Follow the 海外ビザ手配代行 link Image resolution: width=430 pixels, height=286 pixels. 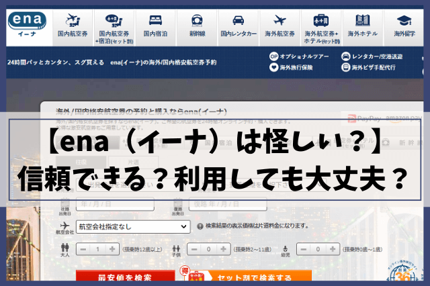374,67
